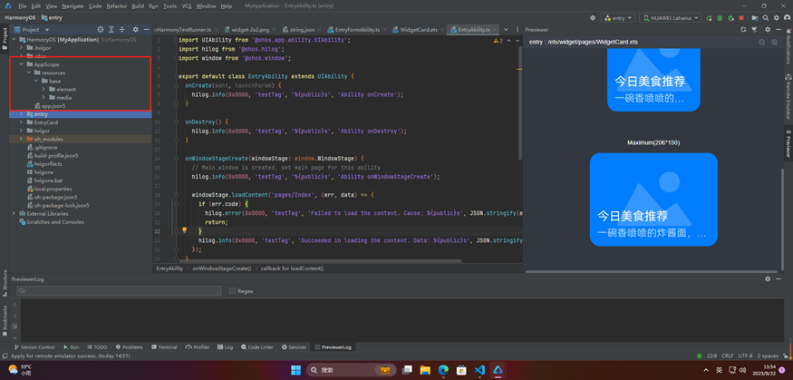Toggle the Project tool window side tab
The width and height of the screenshot is (793, 380).
click(5, 40)
